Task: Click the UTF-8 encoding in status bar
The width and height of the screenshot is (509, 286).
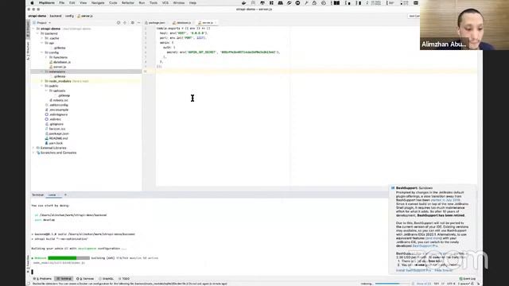Action: pos(451,284)
